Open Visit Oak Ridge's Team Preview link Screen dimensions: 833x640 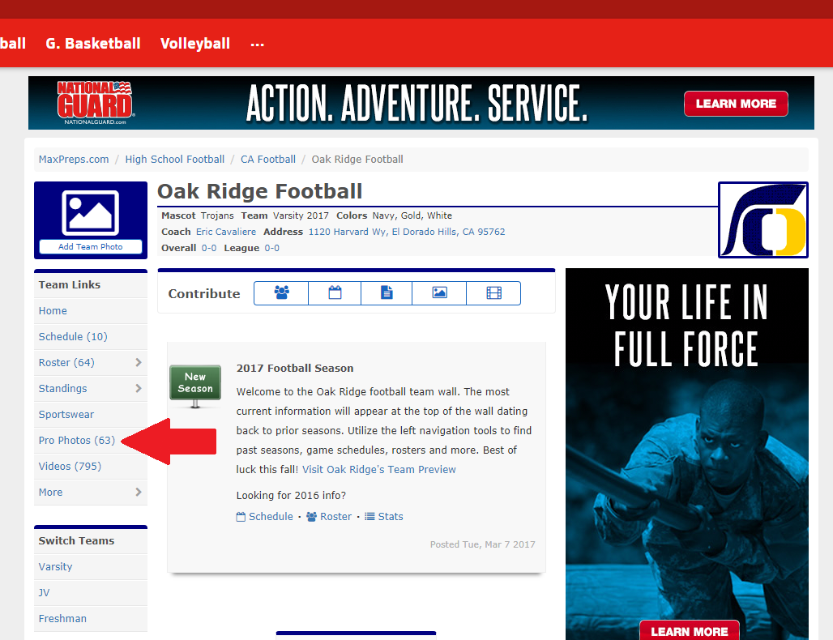(x=379, y=470)
